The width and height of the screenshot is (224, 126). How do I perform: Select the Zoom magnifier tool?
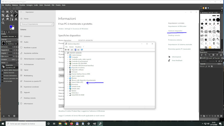[3, 23]
